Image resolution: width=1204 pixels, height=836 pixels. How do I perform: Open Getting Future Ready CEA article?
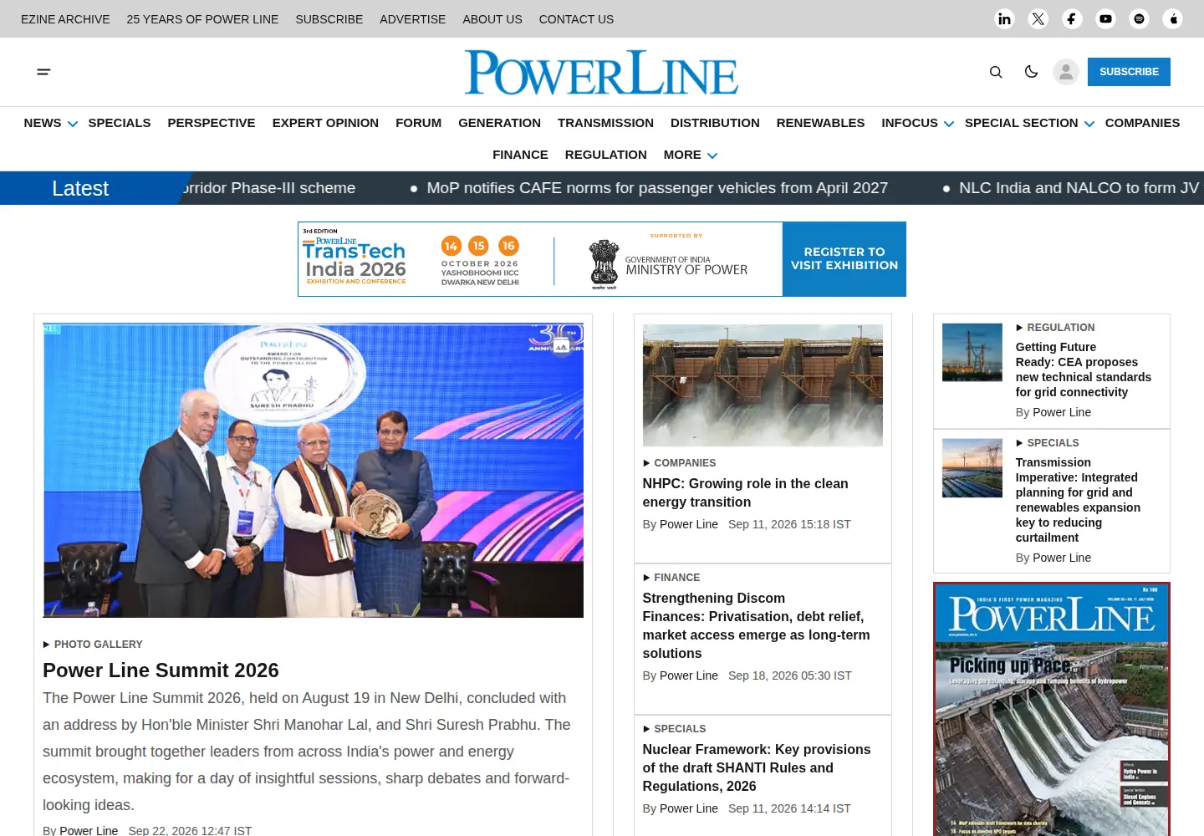(x=1084, y=370)
